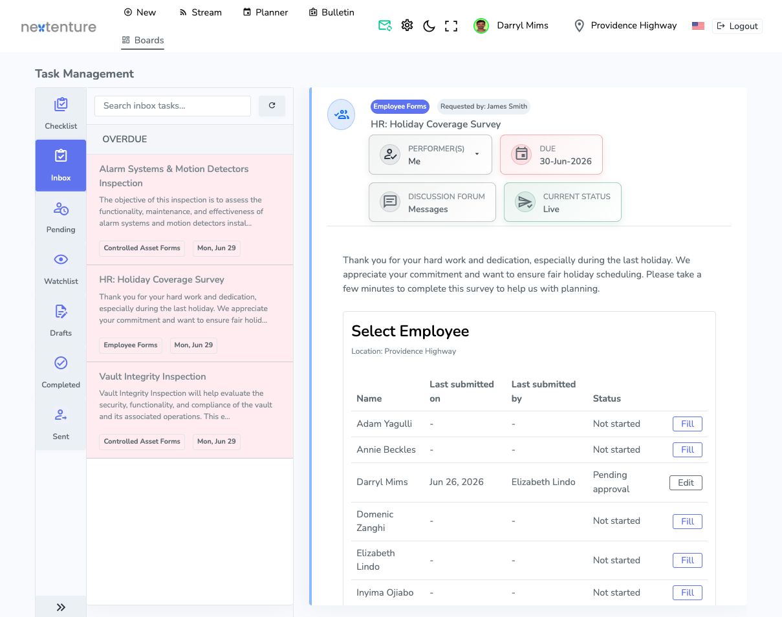
Task: Click Controlled Asset Forms tag on Vault task
Action: coord(142,442)
